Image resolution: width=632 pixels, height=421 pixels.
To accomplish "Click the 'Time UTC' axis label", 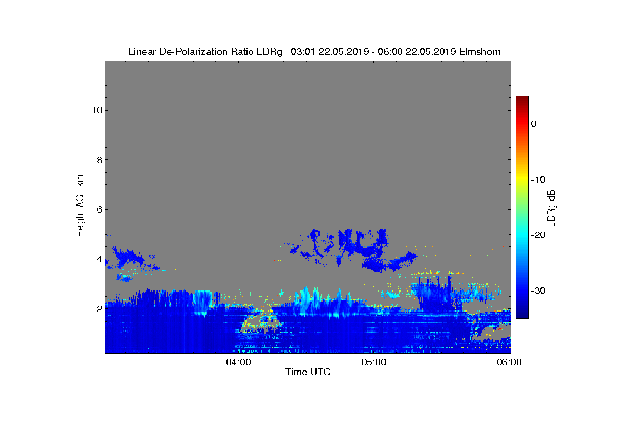I will [308, 372].
